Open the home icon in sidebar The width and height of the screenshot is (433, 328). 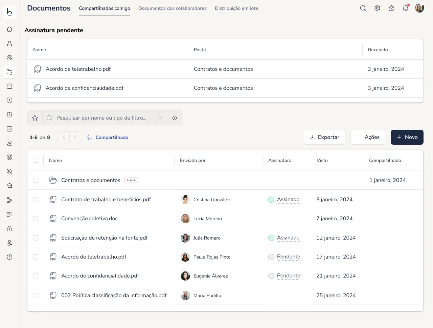coord(9,29)
